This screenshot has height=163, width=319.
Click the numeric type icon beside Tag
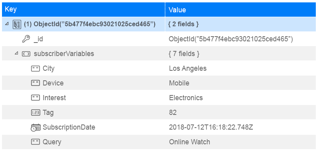coord(35,113)
